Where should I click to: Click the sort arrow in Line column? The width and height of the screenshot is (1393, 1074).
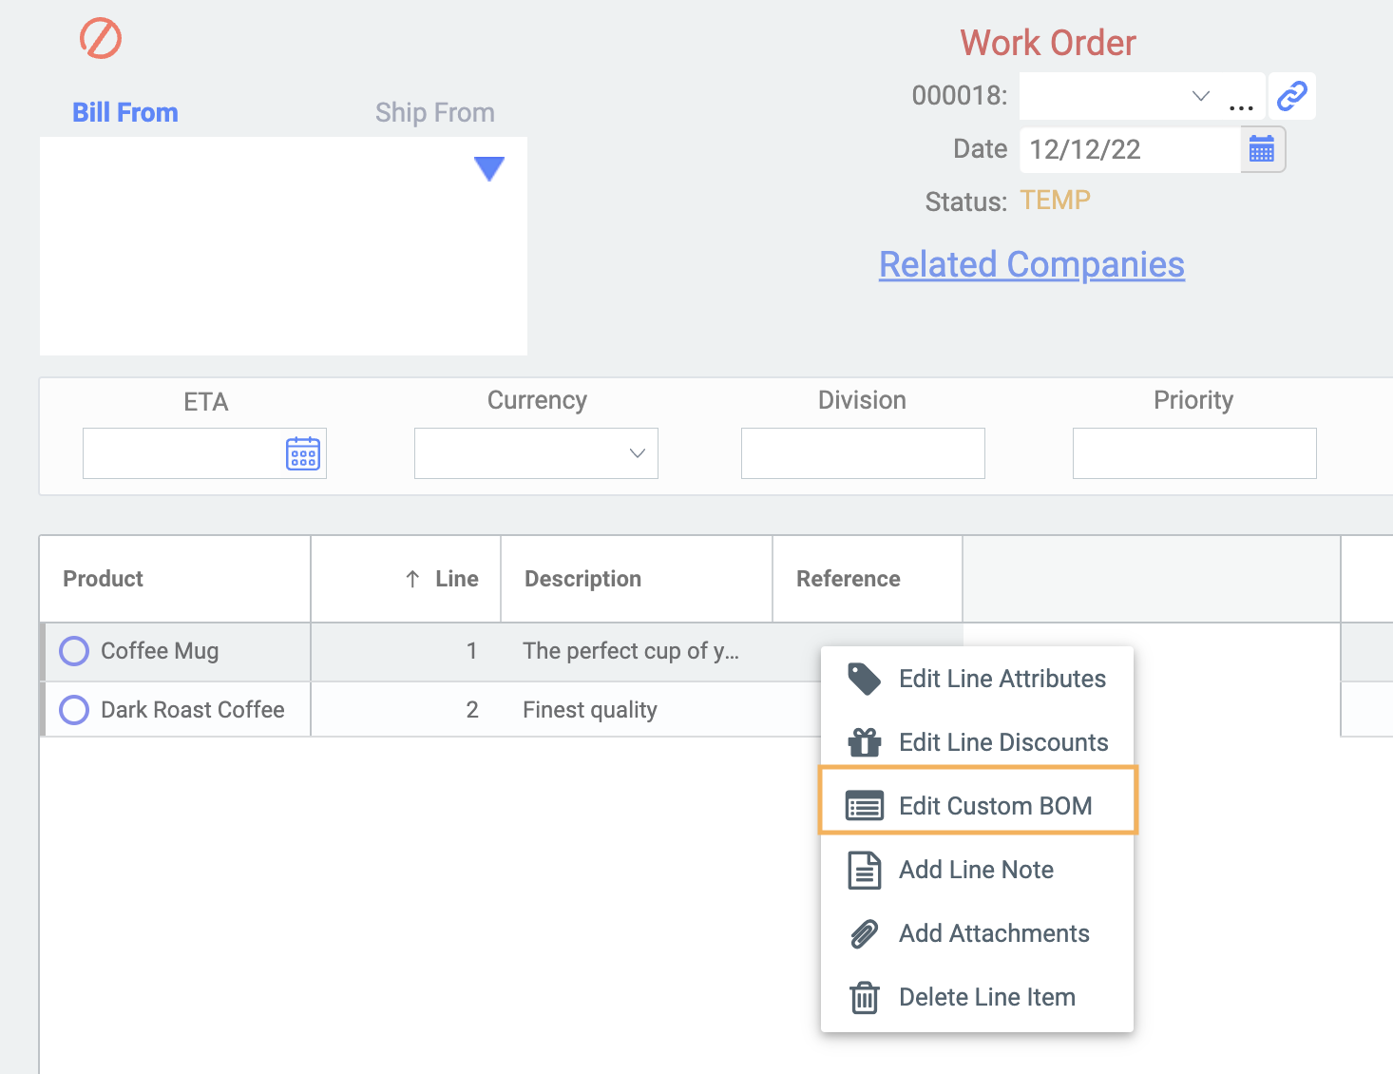coord(412,579)
